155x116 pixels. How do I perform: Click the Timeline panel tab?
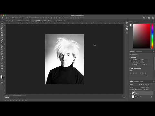point(7,97)
